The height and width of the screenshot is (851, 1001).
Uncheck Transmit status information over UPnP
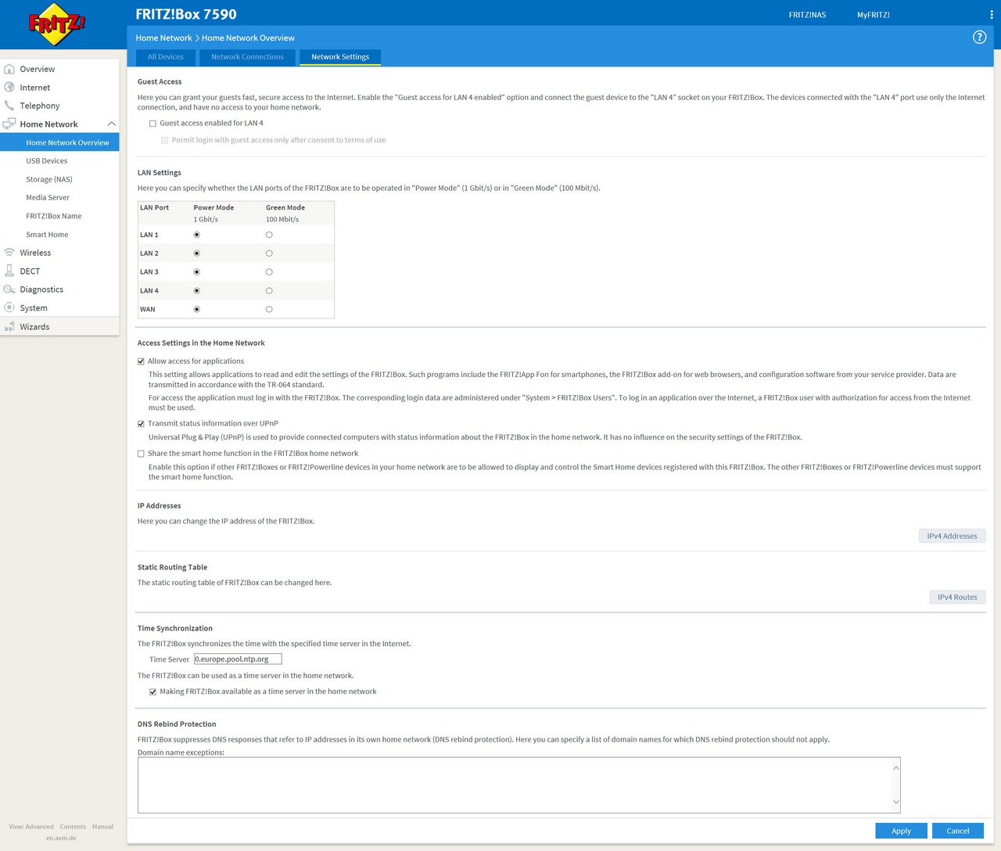pos(141,424)
